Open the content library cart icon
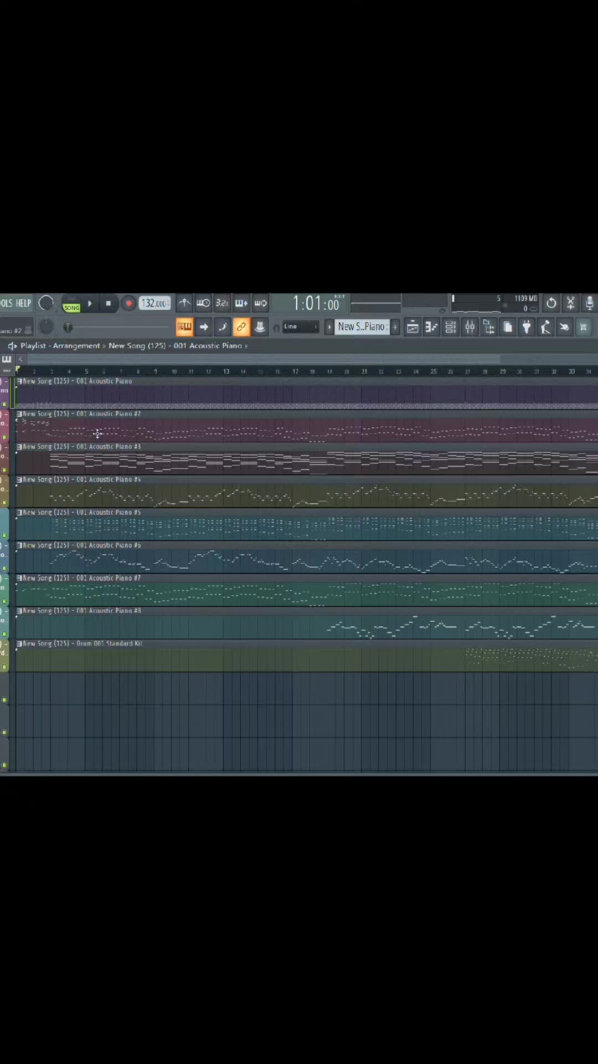The width and height of the screenshot is (598, 1064). pyautogui.click(x=583, y=327)
